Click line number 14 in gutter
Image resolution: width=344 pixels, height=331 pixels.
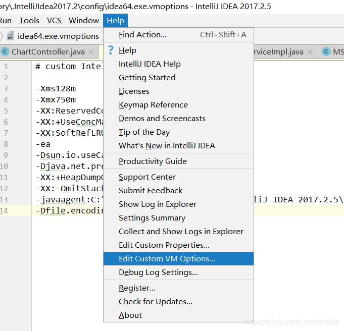4,210
